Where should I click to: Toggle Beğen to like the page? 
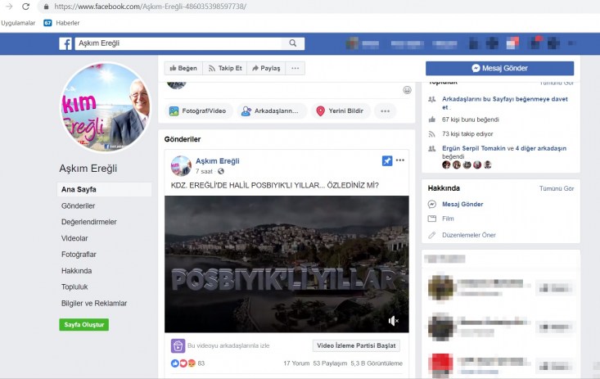[x=183, y=69]
